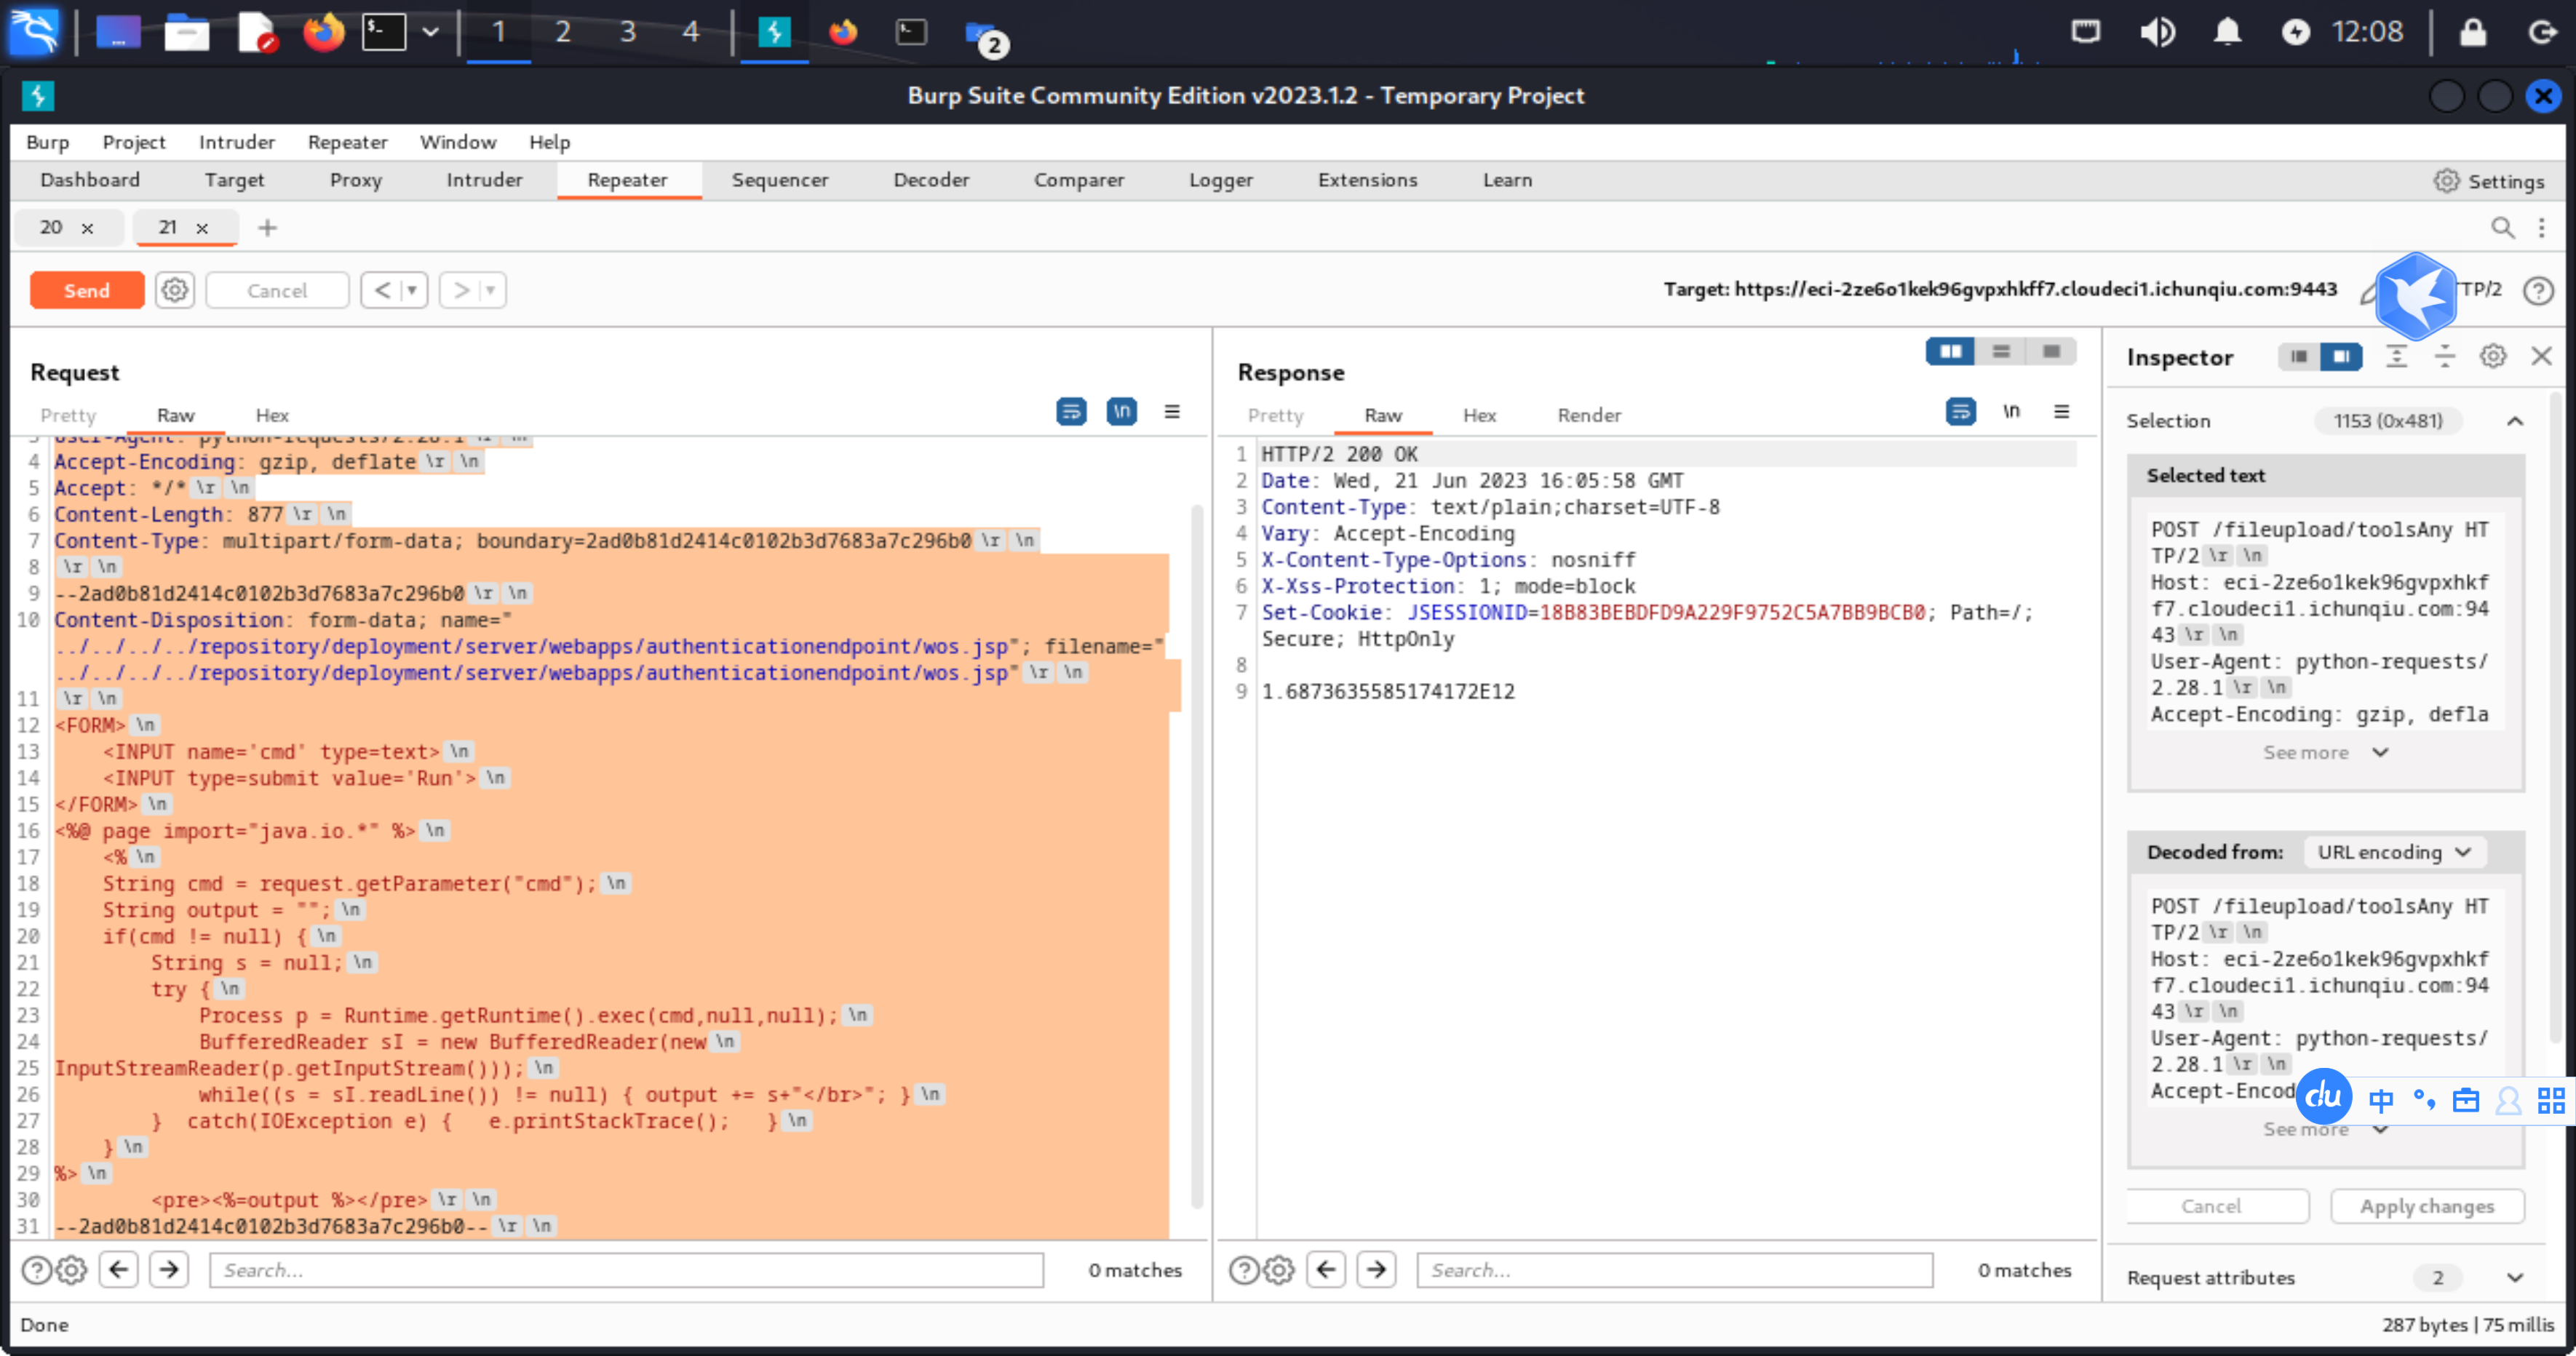2576x1356 pixels.
Task: Go to previous match in Response search
Action: pos(1326,1270)
